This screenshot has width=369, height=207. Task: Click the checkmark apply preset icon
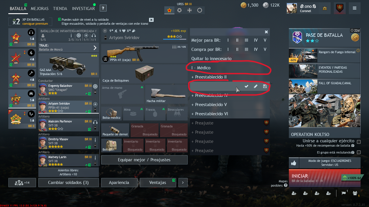point(246,86)
